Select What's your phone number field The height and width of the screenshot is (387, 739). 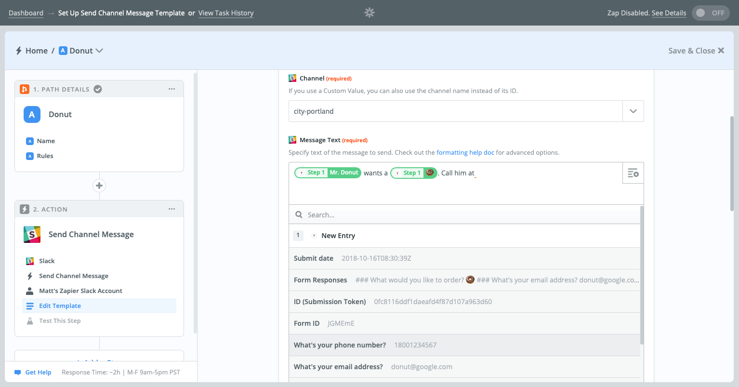tap(465, 345)
